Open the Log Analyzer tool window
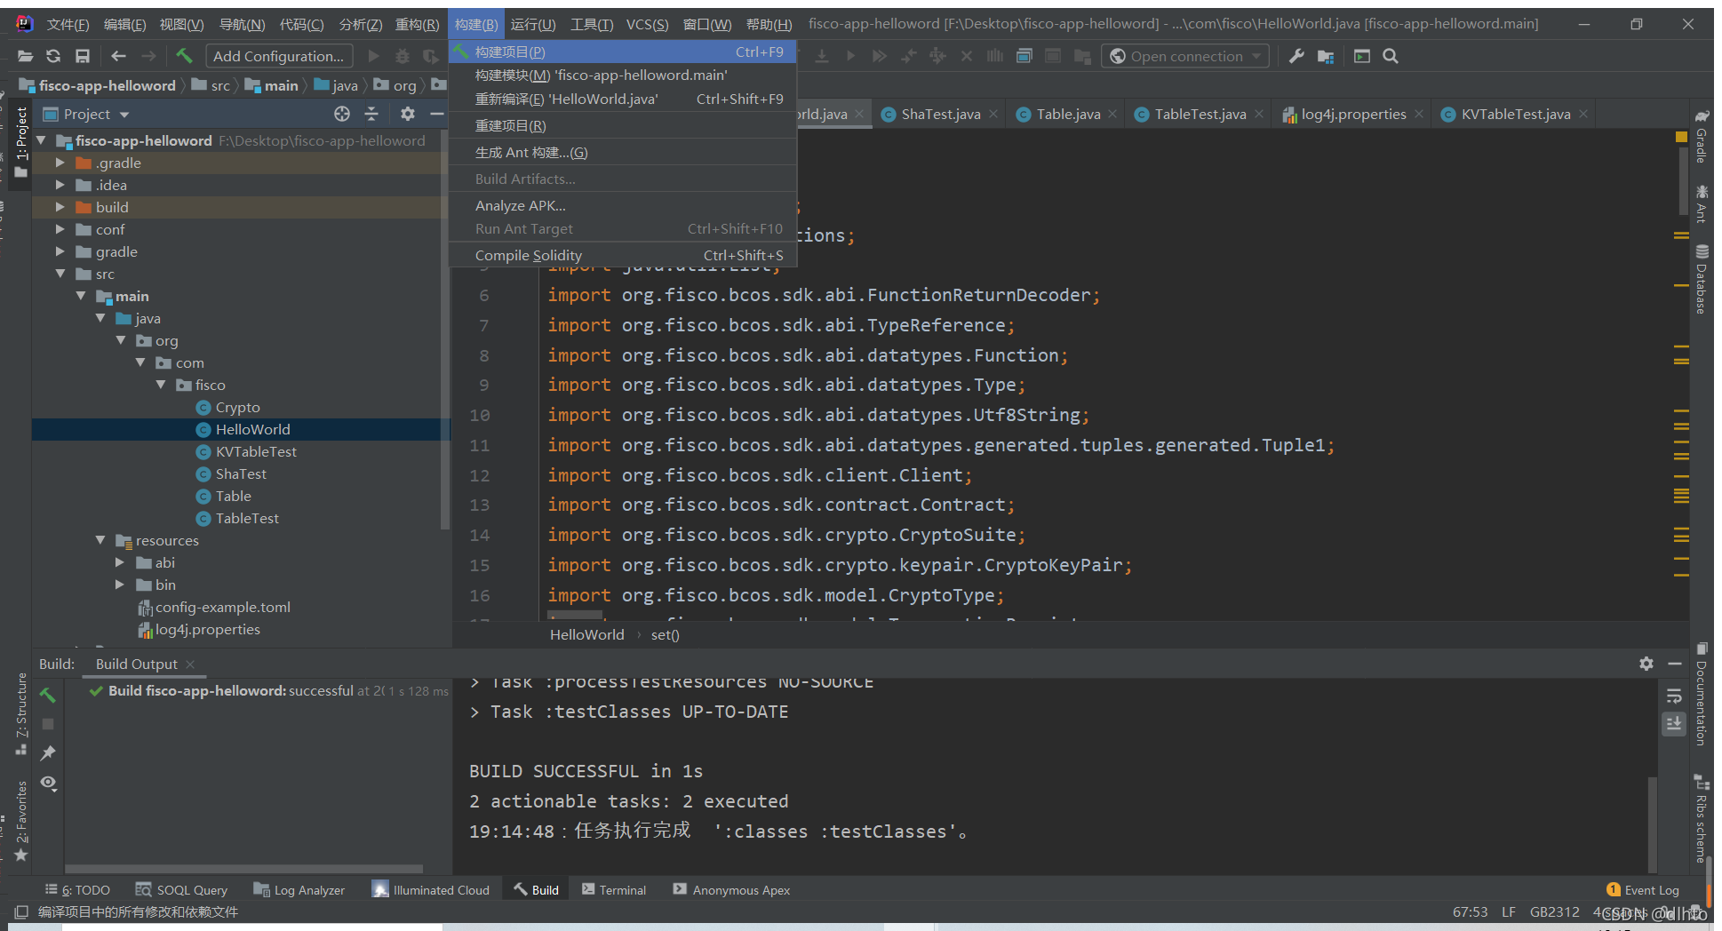This screenshot has height=931, width=1722. tap(299, 890)
